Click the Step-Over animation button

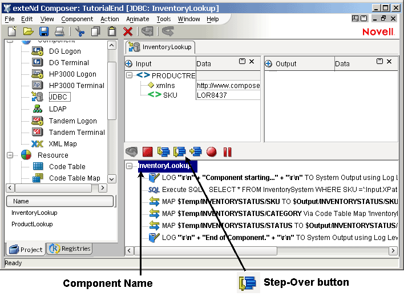[x=180, y=152]
